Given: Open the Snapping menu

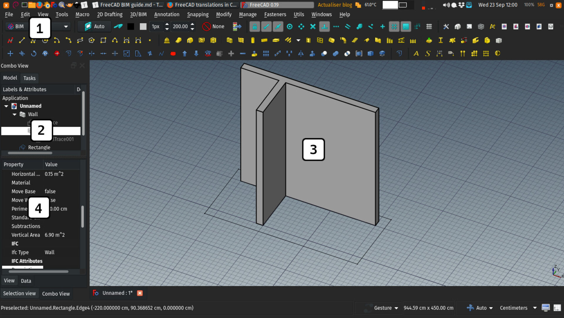Looking at the screenshot, I should tap(198, 14).
